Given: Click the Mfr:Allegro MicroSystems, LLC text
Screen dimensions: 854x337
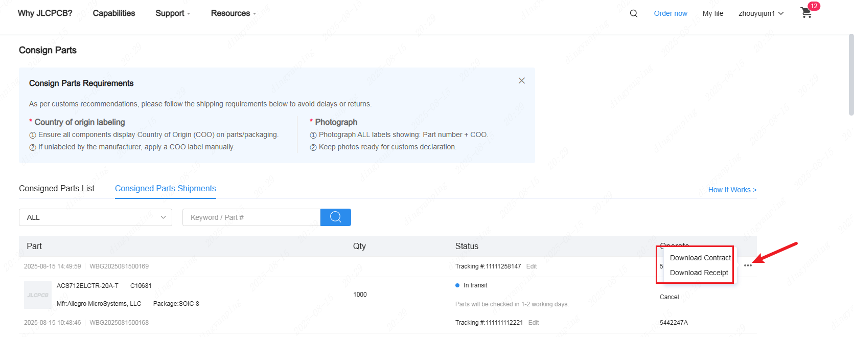Looking at the screenshot, I should [x=99, y=304].
